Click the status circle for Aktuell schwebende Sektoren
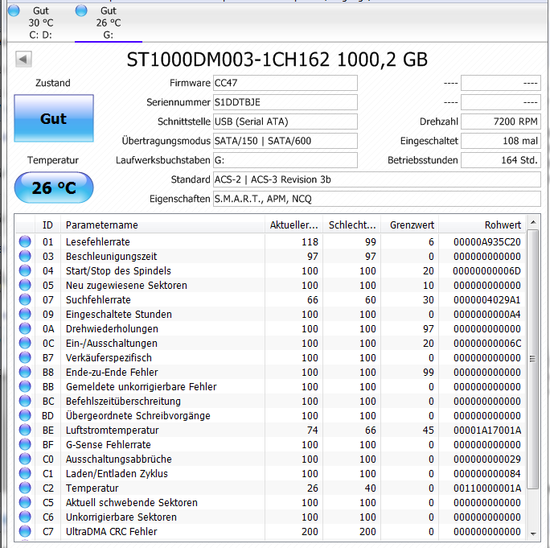 25,502
